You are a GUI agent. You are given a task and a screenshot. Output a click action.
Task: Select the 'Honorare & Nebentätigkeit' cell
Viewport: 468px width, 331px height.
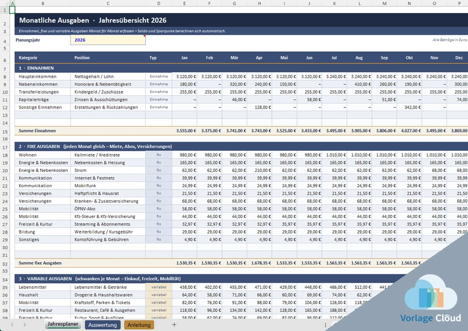point(108,84)
